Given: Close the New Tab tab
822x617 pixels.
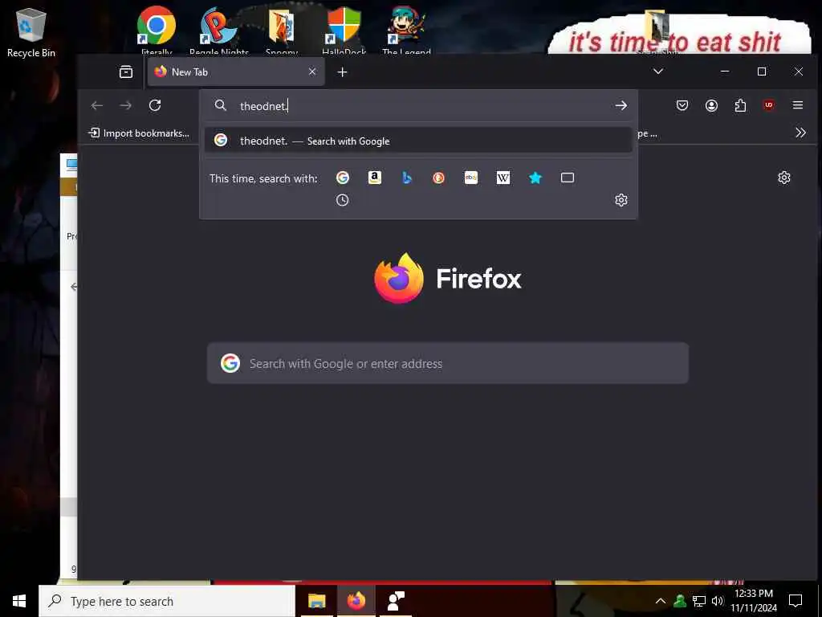Looking at the screenshot, I should click(x=312, y=72).
